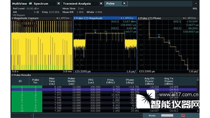Open the bottom message bar dropdown arrow
This screenshot has width=210, height=118.
(141, 115)
